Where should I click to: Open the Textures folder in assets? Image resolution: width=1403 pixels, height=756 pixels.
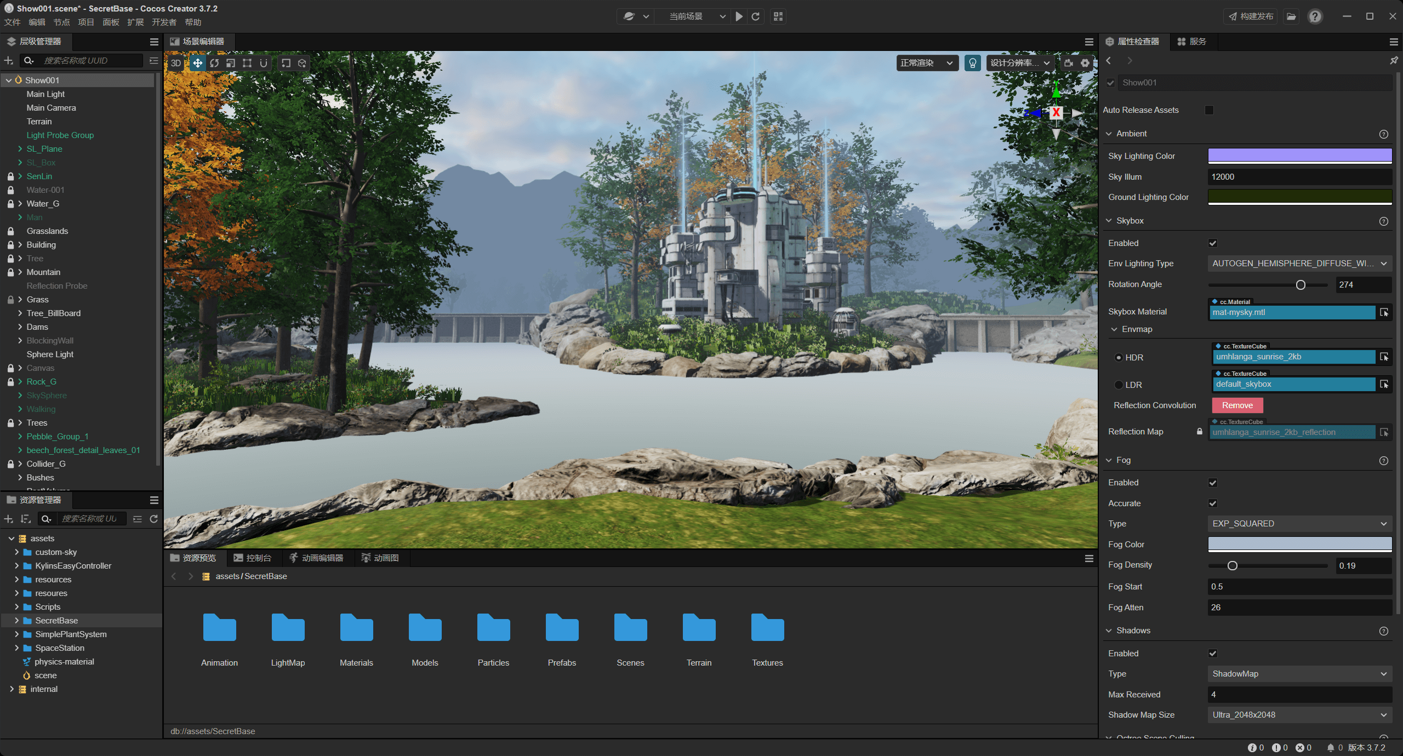pos(767,628)
